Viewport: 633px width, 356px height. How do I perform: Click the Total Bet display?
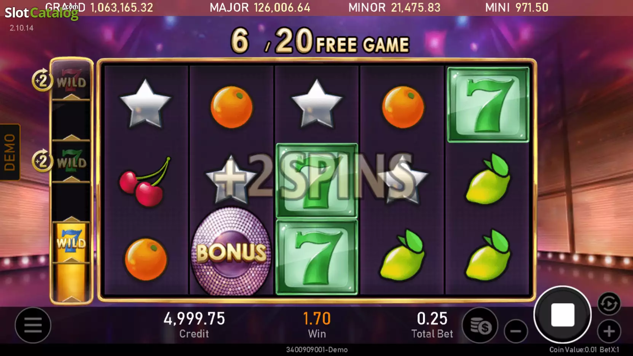[432, 325]
